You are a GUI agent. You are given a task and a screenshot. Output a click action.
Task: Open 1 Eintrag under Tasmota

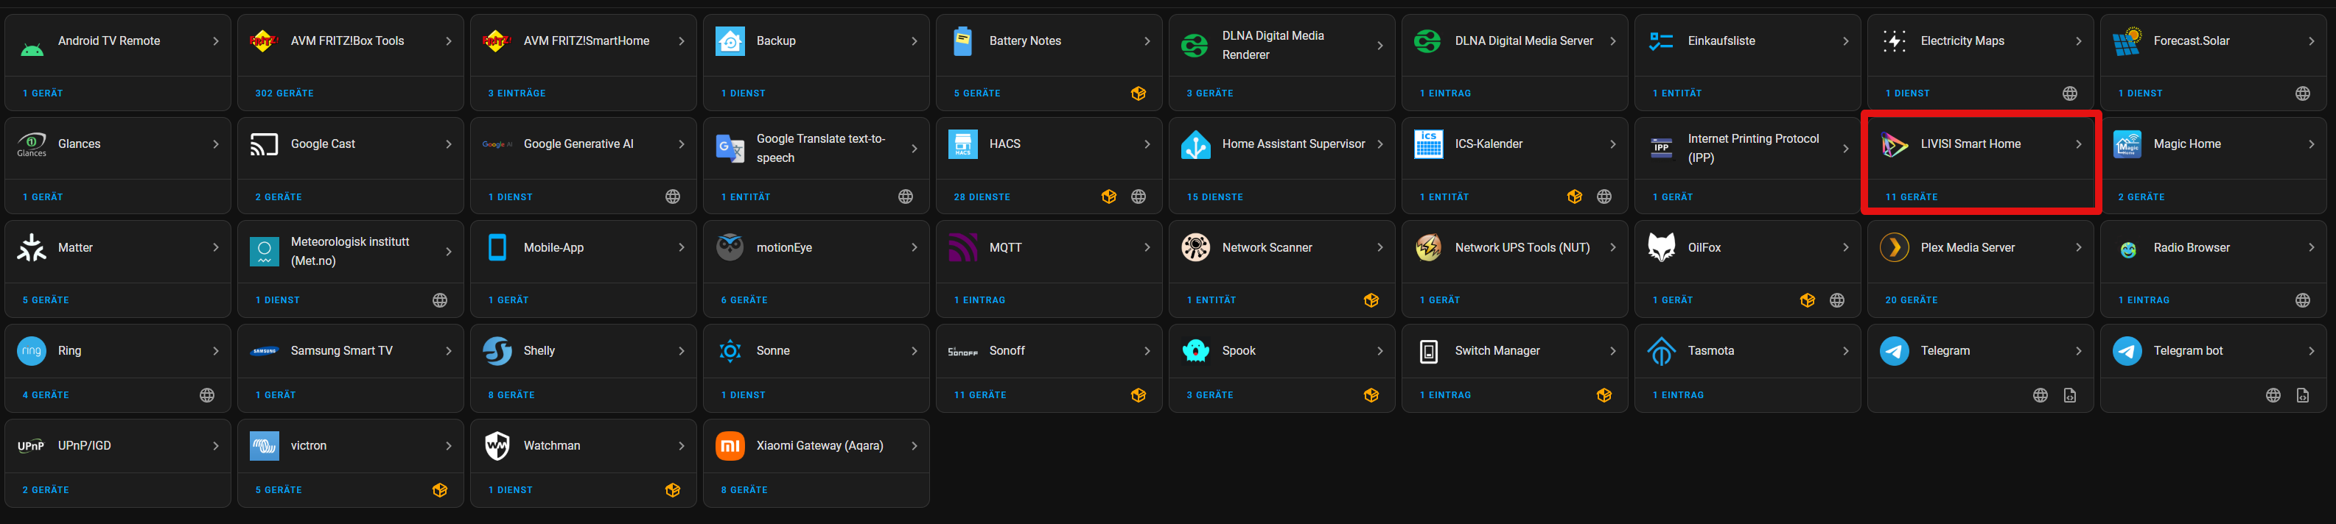tap(1679, 395)
